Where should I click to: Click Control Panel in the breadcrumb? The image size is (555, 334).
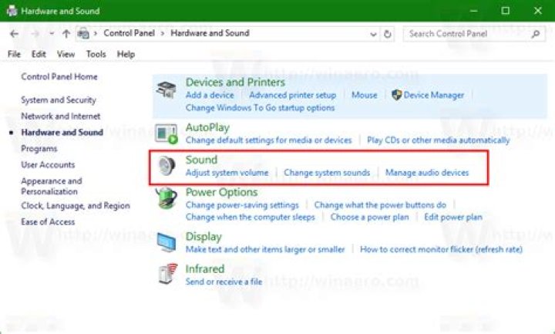pos(129,33)
